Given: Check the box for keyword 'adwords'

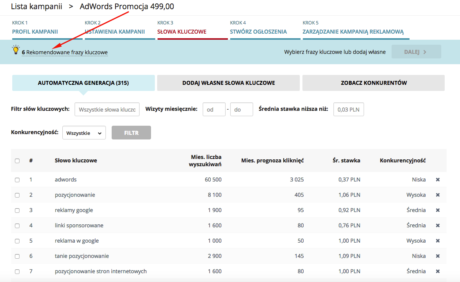Looking at the screenshot, I should pyautogui.click(x=17, y=180).
